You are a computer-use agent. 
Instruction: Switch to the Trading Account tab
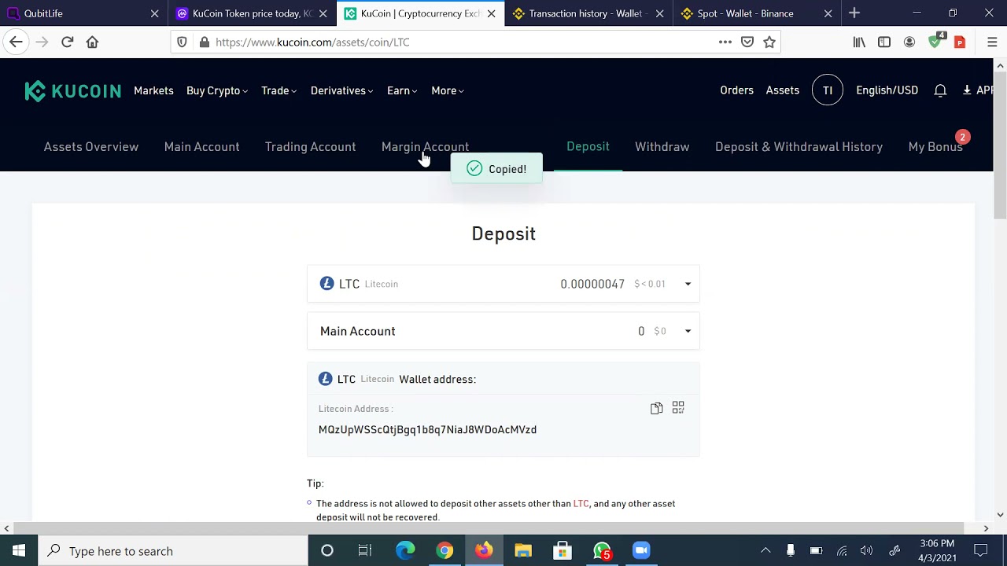[x=310, y=147]
